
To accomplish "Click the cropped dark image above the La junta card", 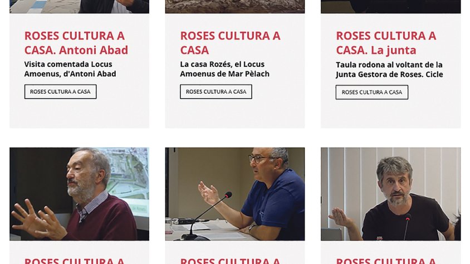I will tap(391, 7).
